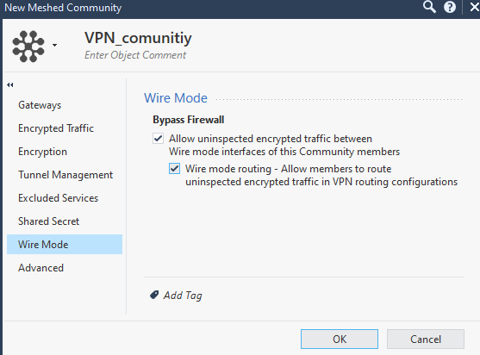Select the Encryption page
480x355 pixels.
pos(42,152)
